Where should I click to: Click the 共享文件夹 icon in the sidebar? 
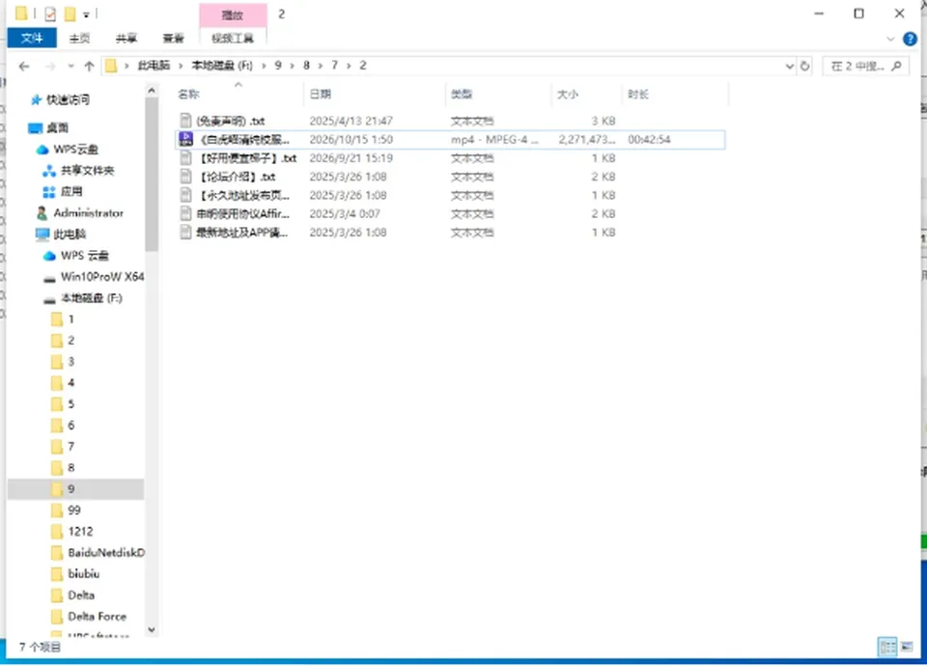pyautogui.click(x=49, y=171)
